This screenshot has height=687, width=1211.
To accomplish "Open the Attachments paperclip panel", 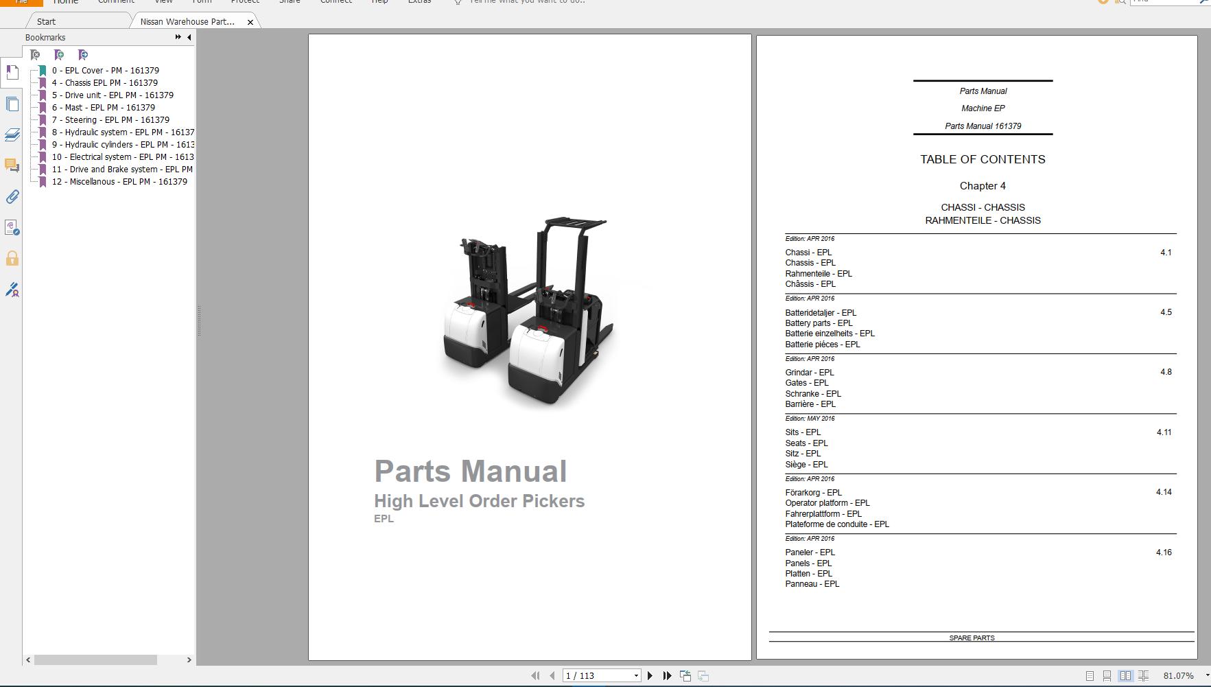I will 12,197.
